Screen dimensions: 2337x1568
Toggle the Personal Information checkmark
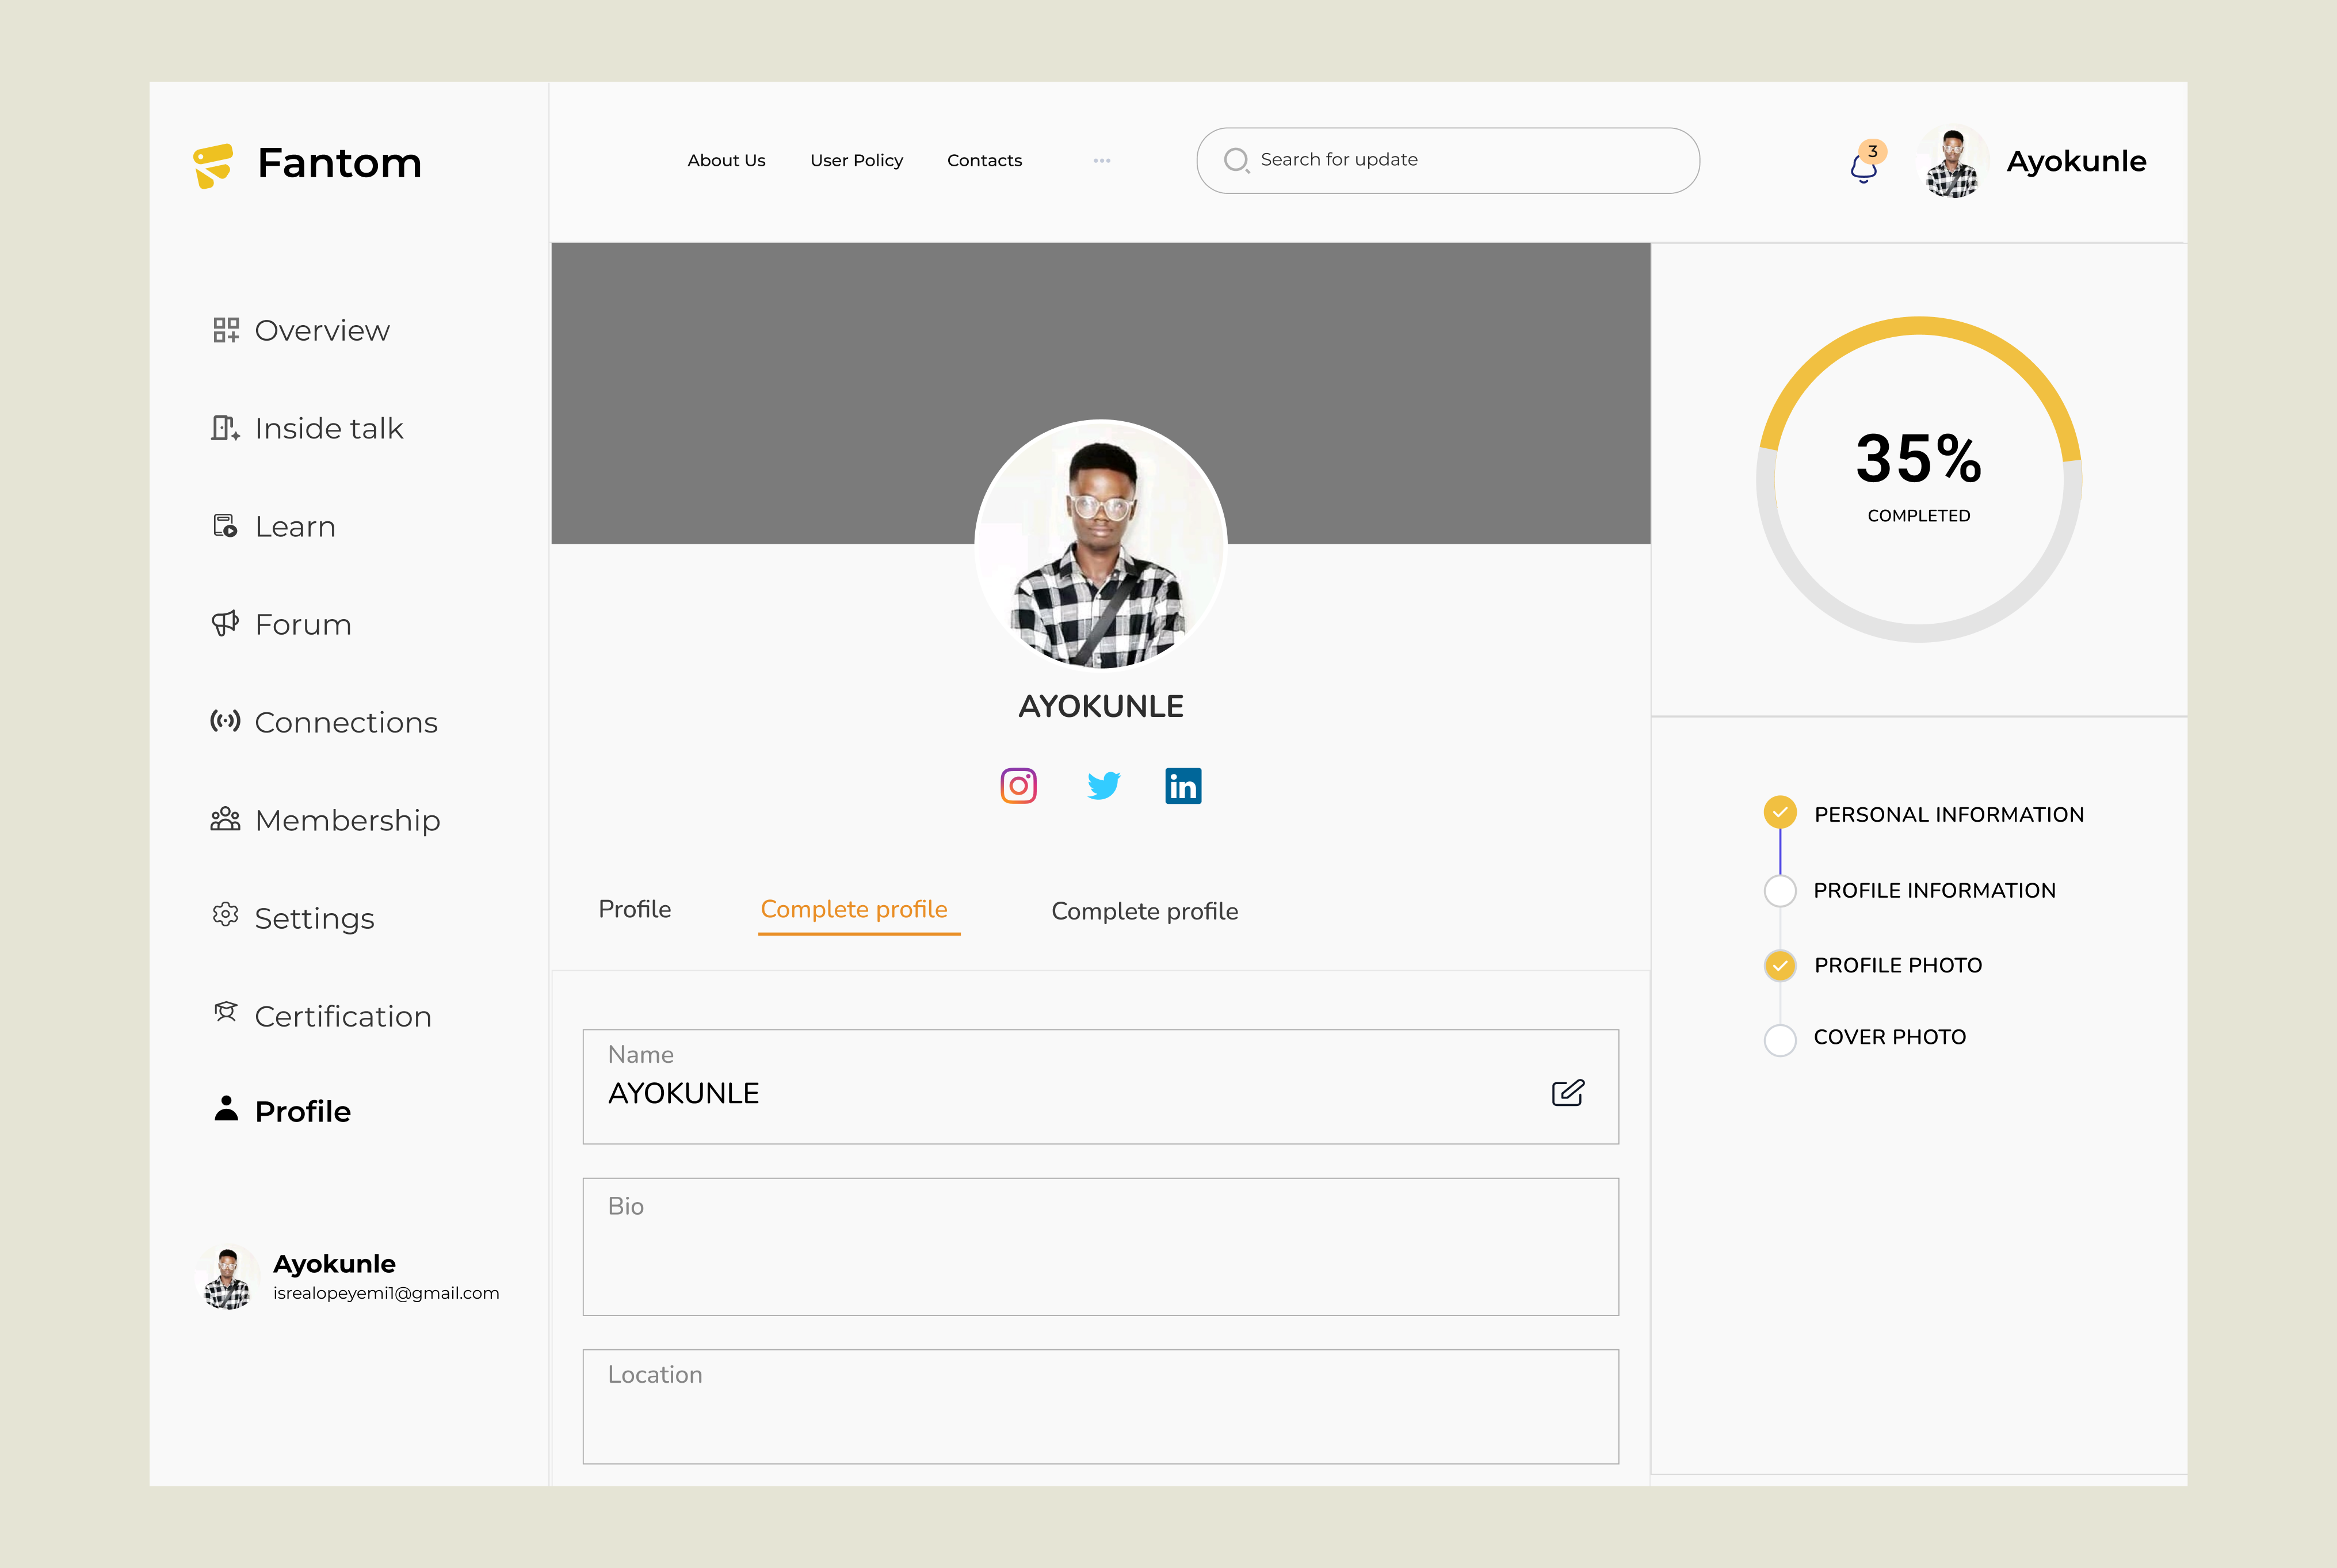(1780, 813)
